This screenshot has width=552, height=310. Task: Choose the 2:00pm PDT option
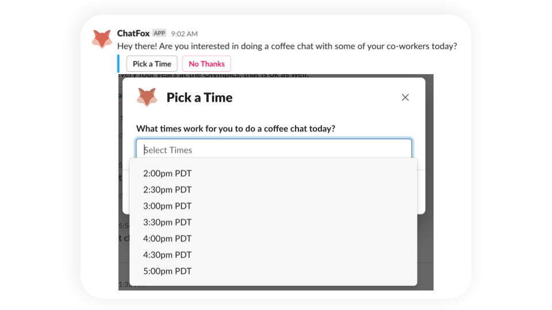tap(167, 173)
